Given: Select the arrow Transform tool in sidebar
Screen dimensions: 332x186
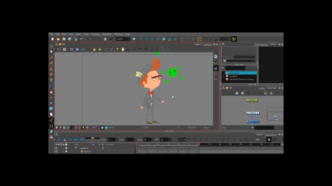Looking at the screenshot, I should [x=51, y=52].
